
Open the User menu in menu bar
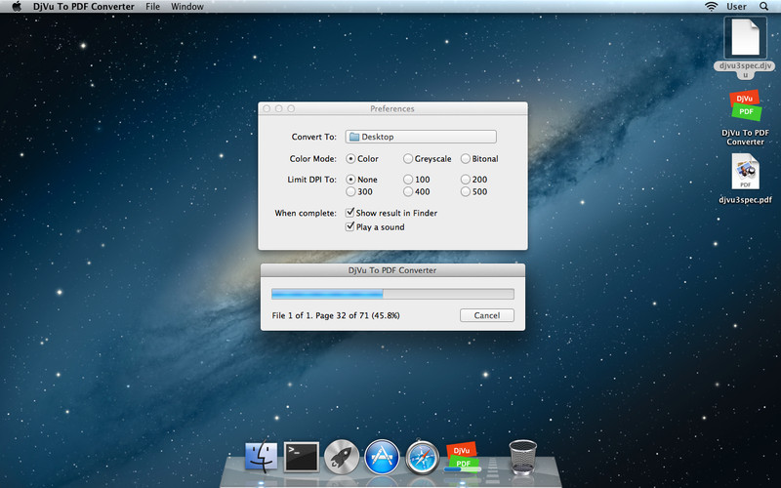(736, 7)
